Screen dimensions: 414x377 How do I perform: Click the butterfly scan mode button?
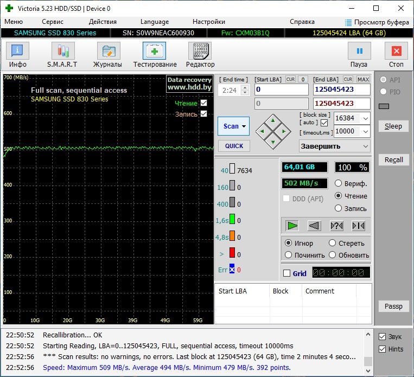pos(359,226)
